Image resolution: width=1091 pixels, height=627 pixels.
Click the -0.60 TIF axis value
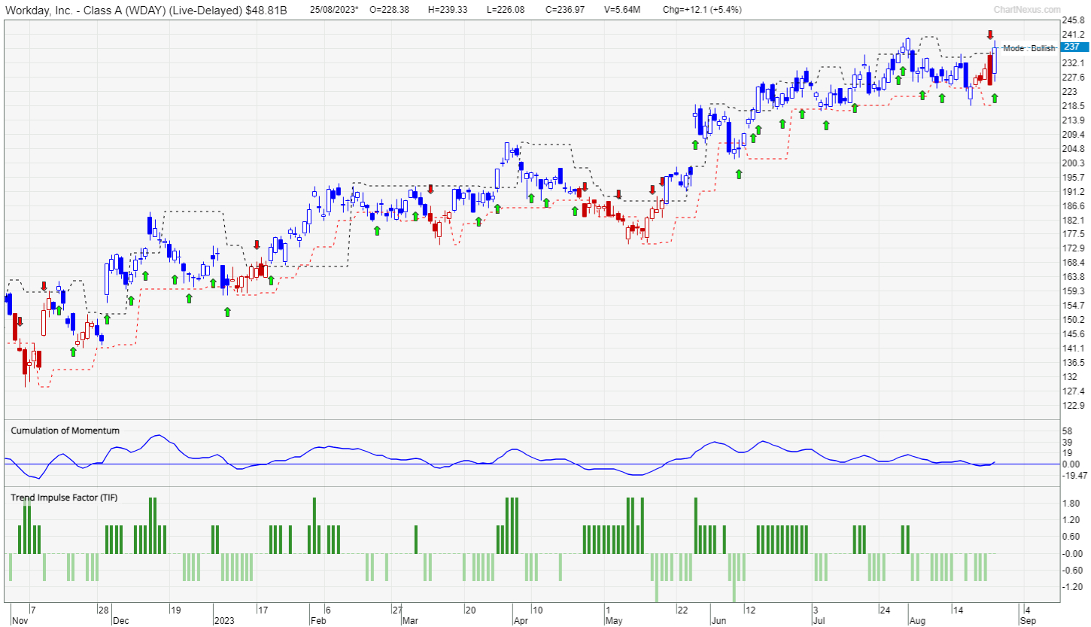click(x=1072, y=571)
